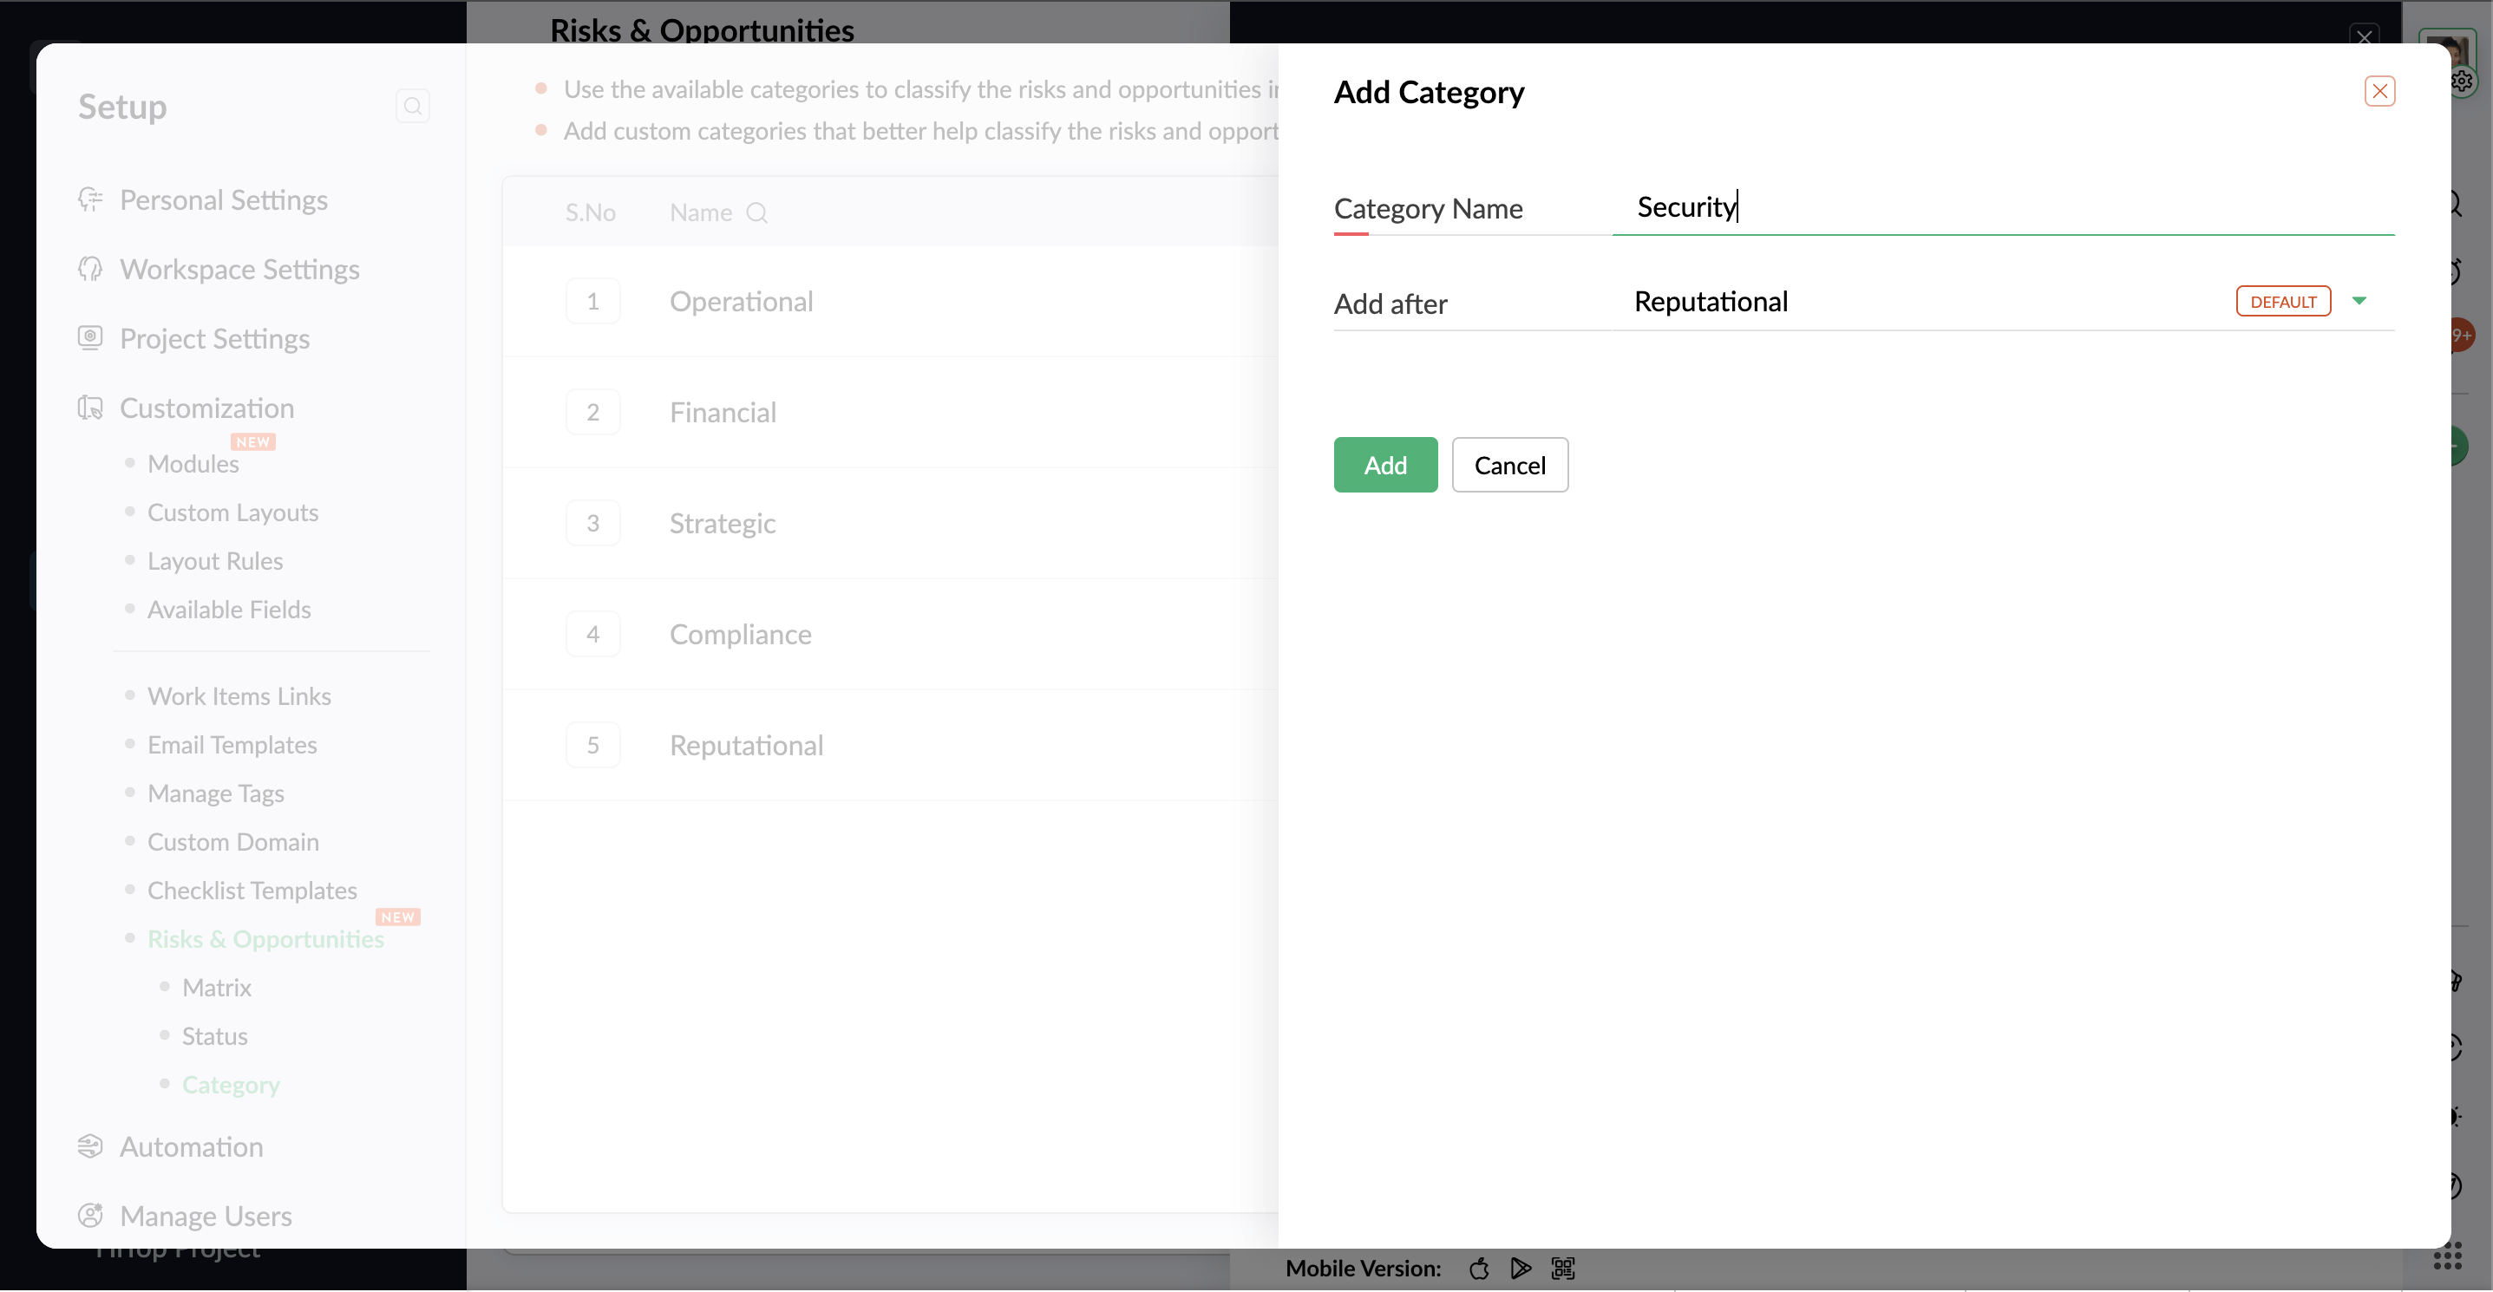This screenshot has height=1292, width=2493.
Task: Open the Matrix submenu item
Action: point(217,988)
